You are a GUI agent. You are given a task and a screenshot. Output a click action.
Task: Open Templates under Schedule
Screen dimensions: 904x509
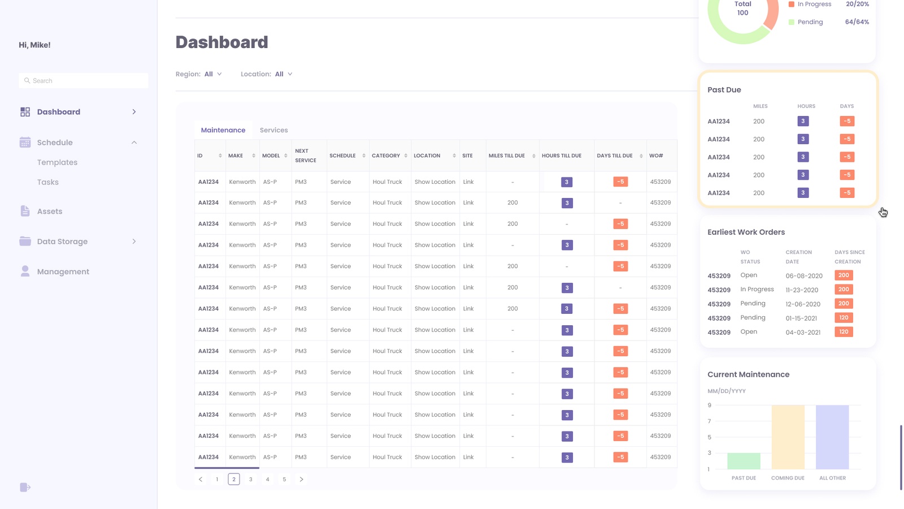coord(57,162)
